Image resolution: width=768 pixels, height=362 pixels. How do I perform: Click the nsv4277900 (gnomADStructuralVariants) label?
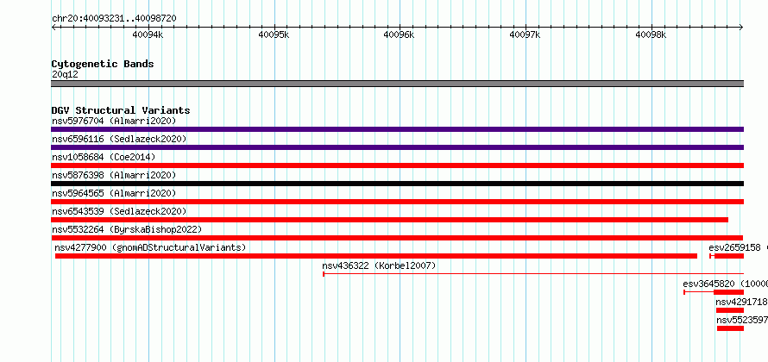point(150,247)
